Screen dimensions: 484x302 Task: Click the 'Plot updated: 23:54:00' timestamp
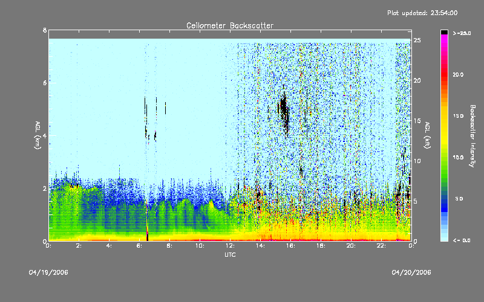click(422, 13)
